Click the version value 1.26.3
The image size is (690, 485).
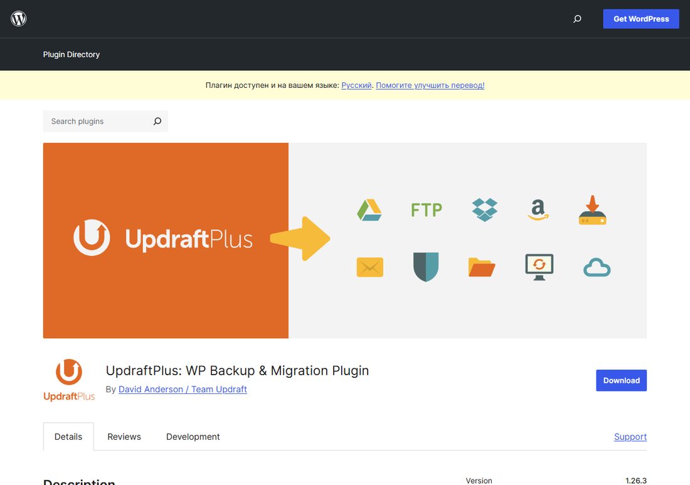(x=636, y=481)
